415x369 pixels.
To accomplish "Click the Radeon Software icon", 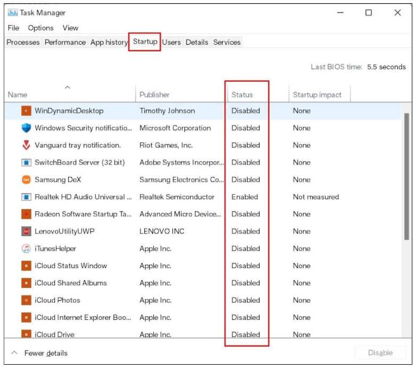I will tap(26, 214).
